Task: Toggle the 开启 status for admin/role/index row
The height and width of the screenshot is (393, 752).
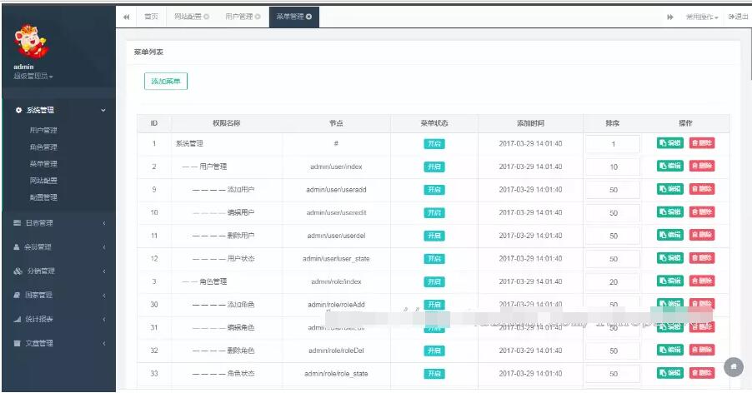Action: coord(434,281)
